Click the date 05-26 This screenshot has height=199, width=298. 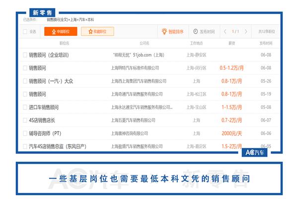click(x=266, y=81)
